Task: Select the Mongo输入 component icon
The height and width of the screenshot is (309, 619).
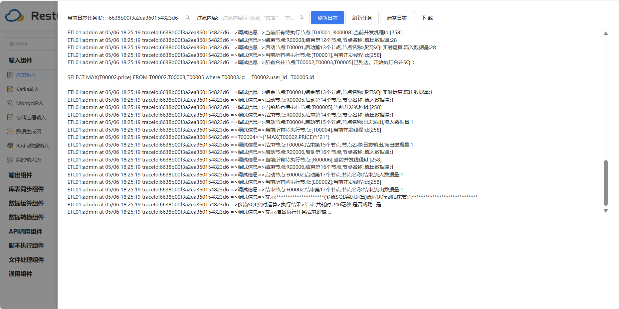Action: tap(10, 103)
